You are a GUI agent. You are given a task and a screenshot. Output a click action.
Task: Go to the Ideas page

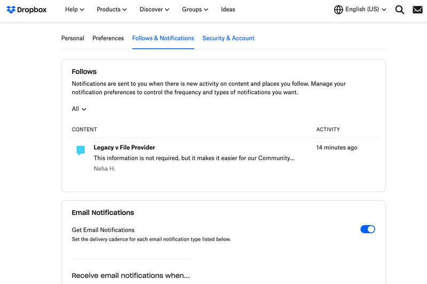tap(228, 10)
